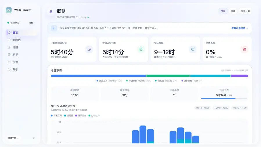Click the 峰值时长 53分 stat tile
261x147 pixels.
pos(125,93)
